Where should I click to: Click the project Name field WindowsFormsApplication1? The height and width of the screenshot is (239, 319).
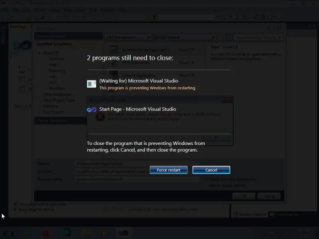point(137,164)
